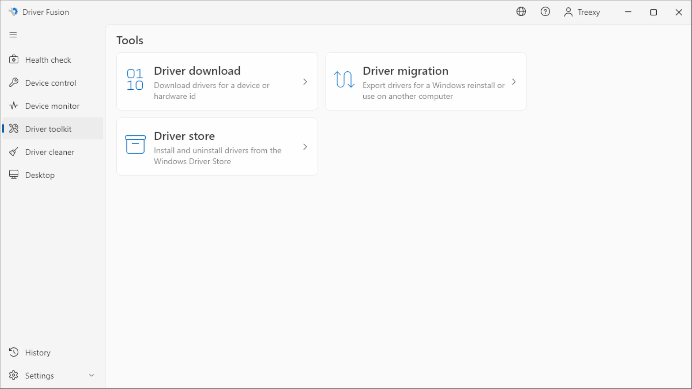The image size is (692, 389).
Task: Open the Driver store card
Action: [x=217, y=146]
